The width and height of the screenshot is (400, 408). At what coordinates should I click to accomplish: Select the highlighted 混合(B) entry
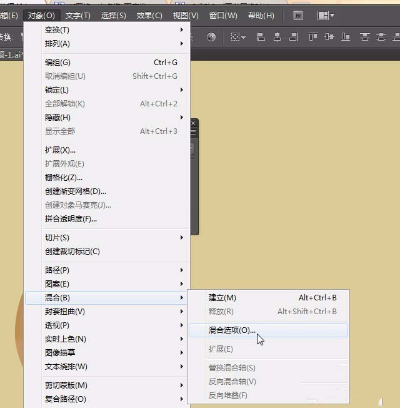pyautogui.click(x=107, y=298)
